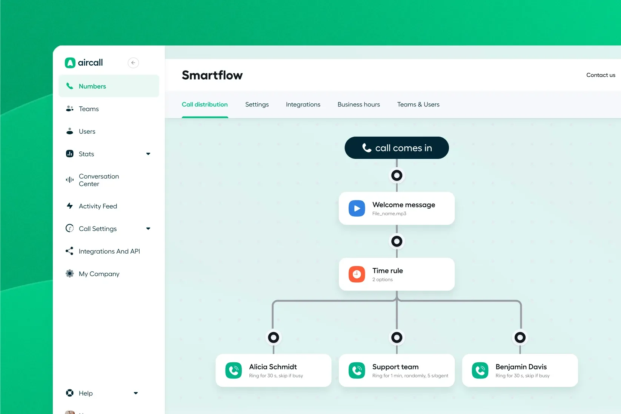Click connector node above Support team card

pyautogui.click(x=397, y=337)
